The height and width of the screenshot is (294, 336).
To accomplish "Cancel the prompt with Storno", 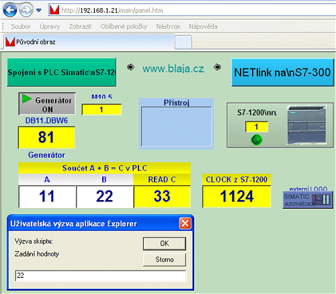I will (165, 260).
